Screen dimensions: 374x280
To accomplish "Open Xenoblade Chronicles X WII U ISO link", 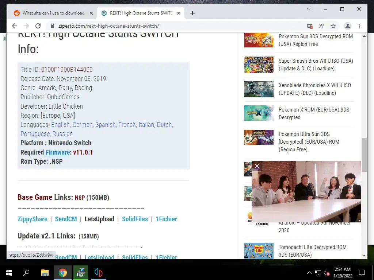I will 314,89.
